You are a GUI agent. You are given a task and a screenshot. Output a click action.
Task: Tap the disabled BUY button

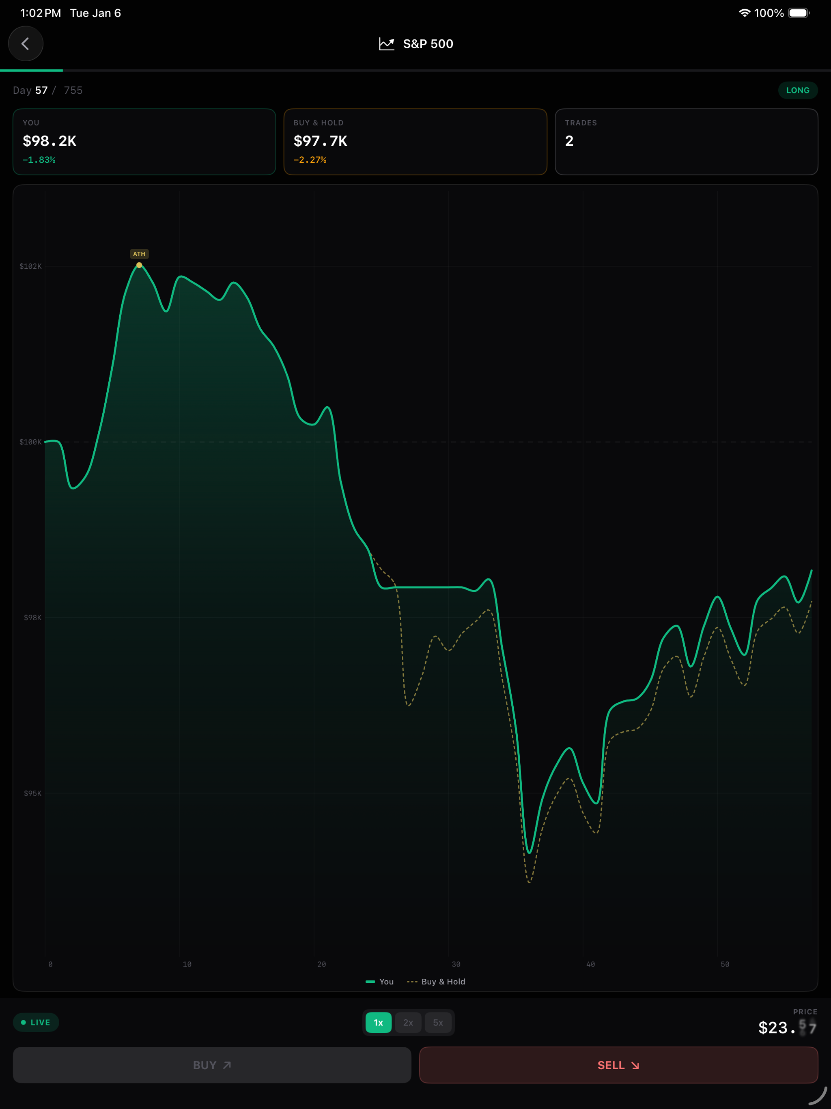click(x=212, y=1065)
